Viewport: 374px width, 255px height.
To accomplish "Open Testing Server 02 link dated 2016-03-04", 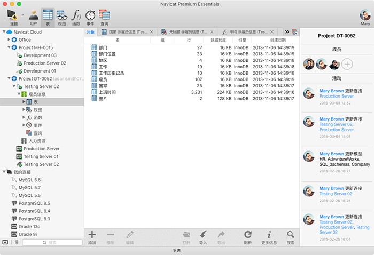I will click(x=336, y=124).
